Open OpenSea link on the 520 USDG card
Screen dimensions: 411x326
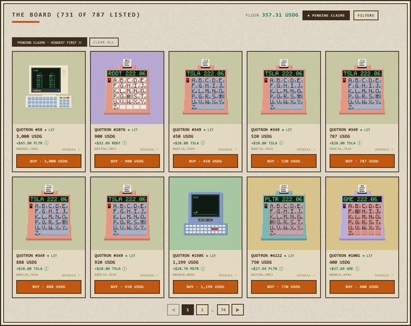click(306, 149)
